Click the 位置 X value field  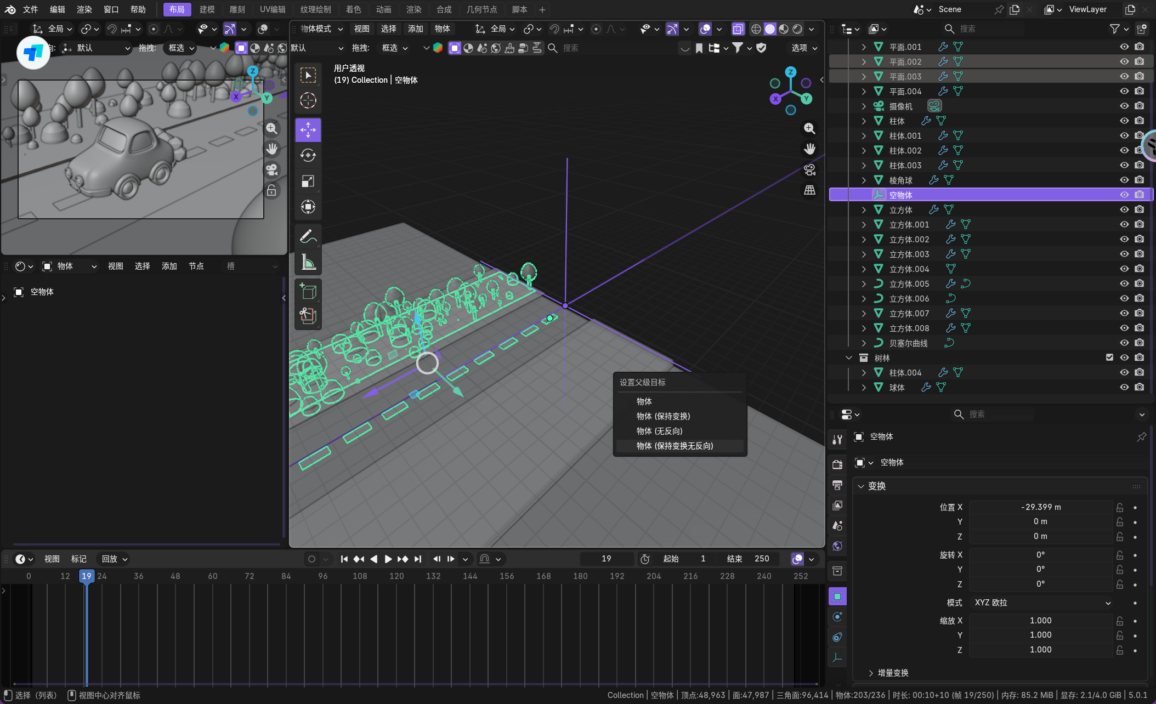click(x=1040, y=507)
